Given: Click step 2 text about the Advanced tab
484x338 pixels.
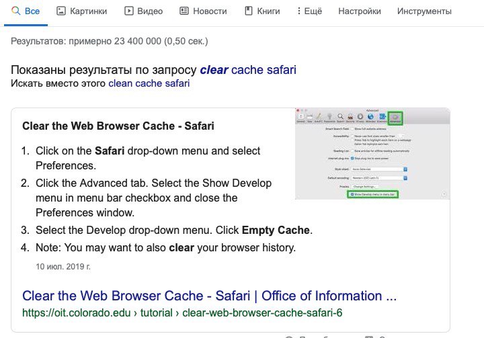Looking at the screenshot, I should (154, 198).
